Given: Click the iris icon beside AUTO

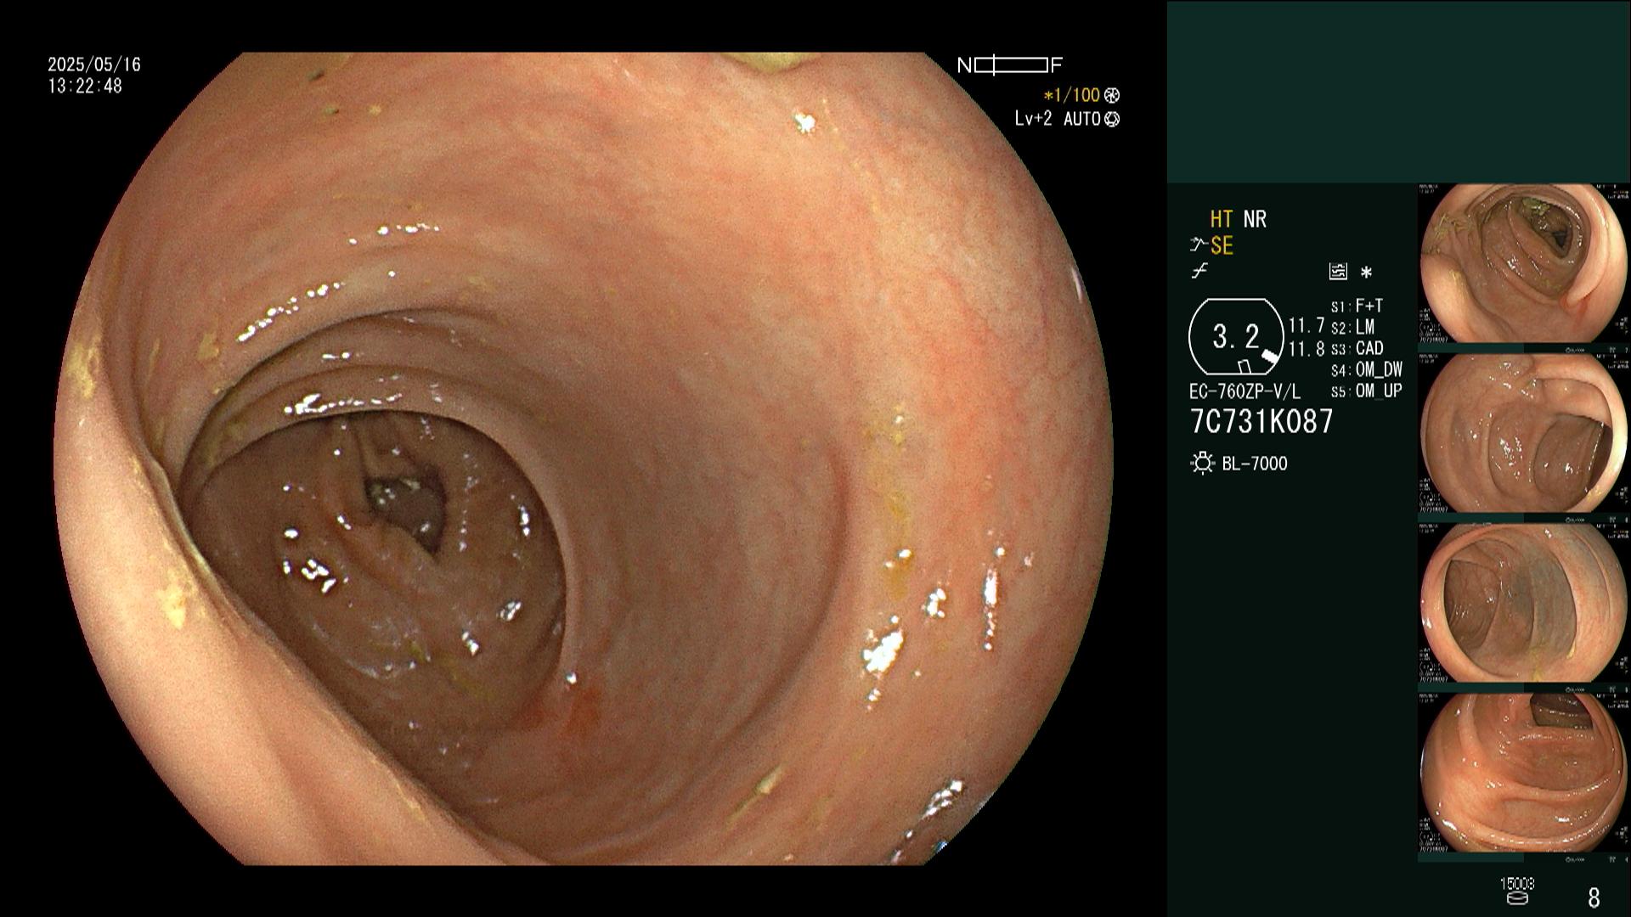Looking at the screenshot, I should coord(1112,120).
